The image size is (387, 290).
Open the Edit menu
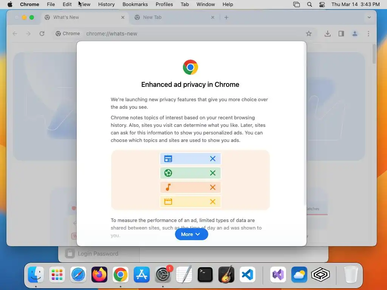tap(67, 5)
